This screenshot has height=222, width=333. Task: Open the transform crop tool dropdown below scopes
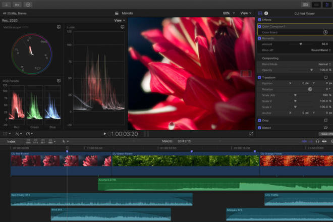pyautogui.click(x=7, y=134)
